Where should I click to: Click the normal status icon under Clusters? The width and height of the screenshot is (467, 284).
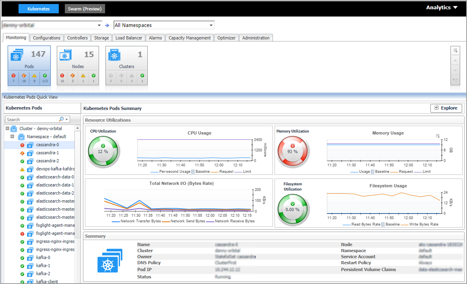(x=142, y=75)
